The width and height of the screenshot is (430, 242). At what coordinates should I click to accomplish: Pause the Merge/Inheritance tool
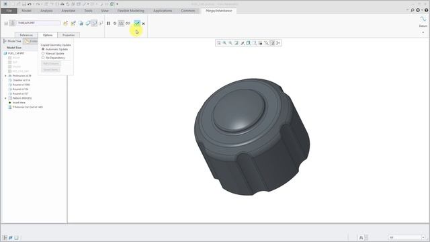pos(108,24)
